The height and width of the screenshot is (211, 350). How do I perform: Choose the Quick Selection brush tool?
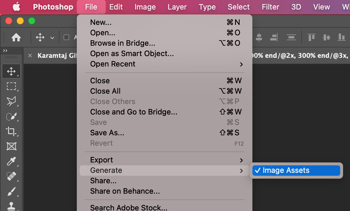coord(11,116)
